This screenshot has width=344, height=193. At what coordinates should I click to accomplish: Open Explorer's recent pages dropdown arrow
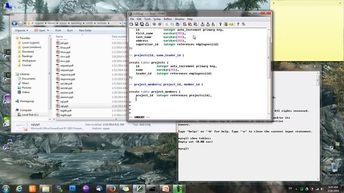(x=25, y=23)
